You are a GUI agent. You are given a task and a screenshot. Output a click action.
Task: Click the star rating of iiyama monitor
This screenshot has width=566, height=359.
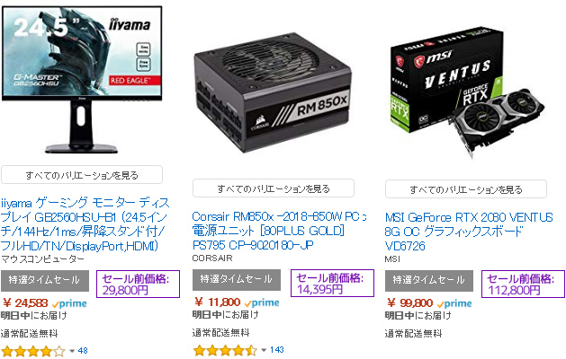point(33,351)
